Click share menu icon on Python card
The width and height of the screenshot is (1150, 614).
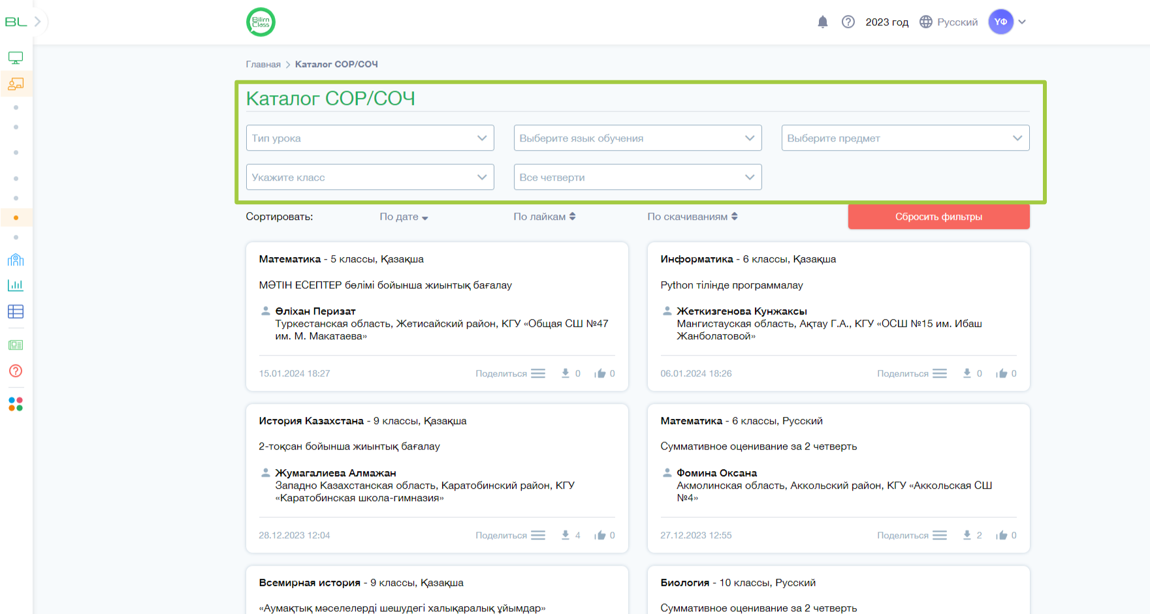coord(940,374)
